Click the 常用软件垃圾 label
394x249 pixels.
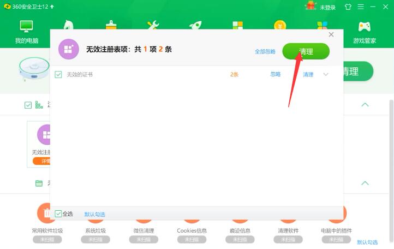(47, 230)
